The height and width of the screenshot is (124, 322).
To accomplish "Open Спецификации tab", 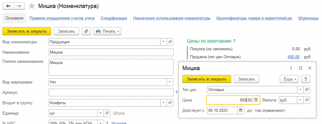I will click(114, 18).
